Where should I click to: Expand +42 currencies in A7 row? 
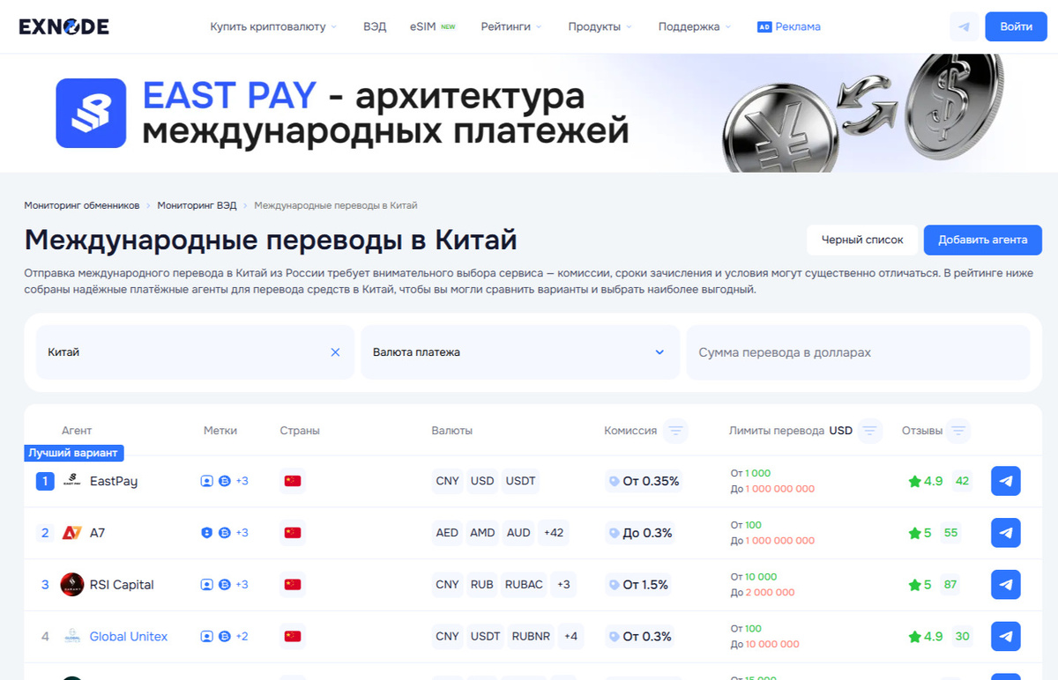(x=554, y=533)
